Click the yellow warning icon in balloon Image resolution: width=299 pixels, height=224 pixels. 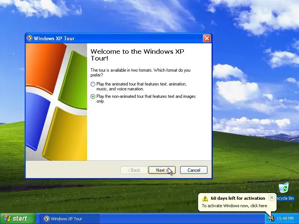[205, 198]
